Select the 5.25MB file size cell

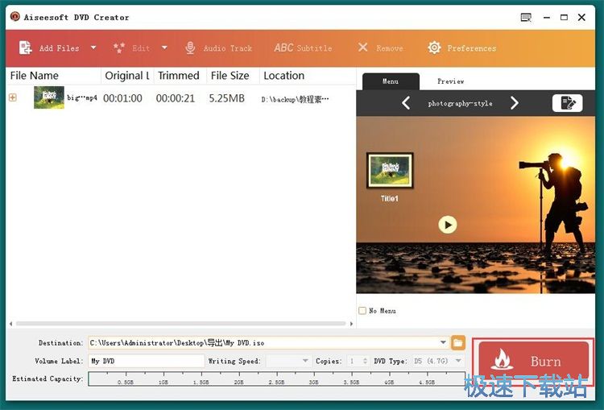227,98
